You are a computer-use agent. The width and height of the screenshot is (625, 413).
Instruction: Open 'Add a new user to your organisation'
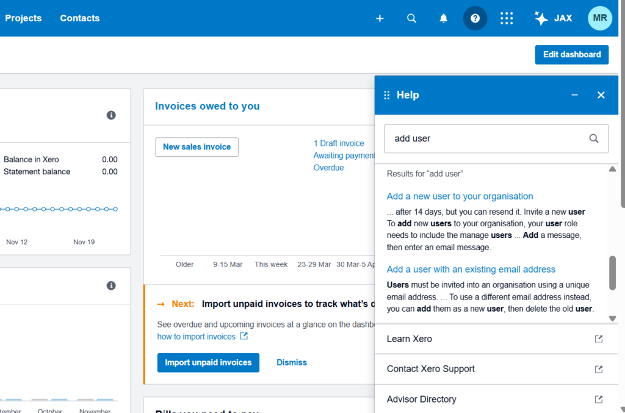click(x=460, y=196)
